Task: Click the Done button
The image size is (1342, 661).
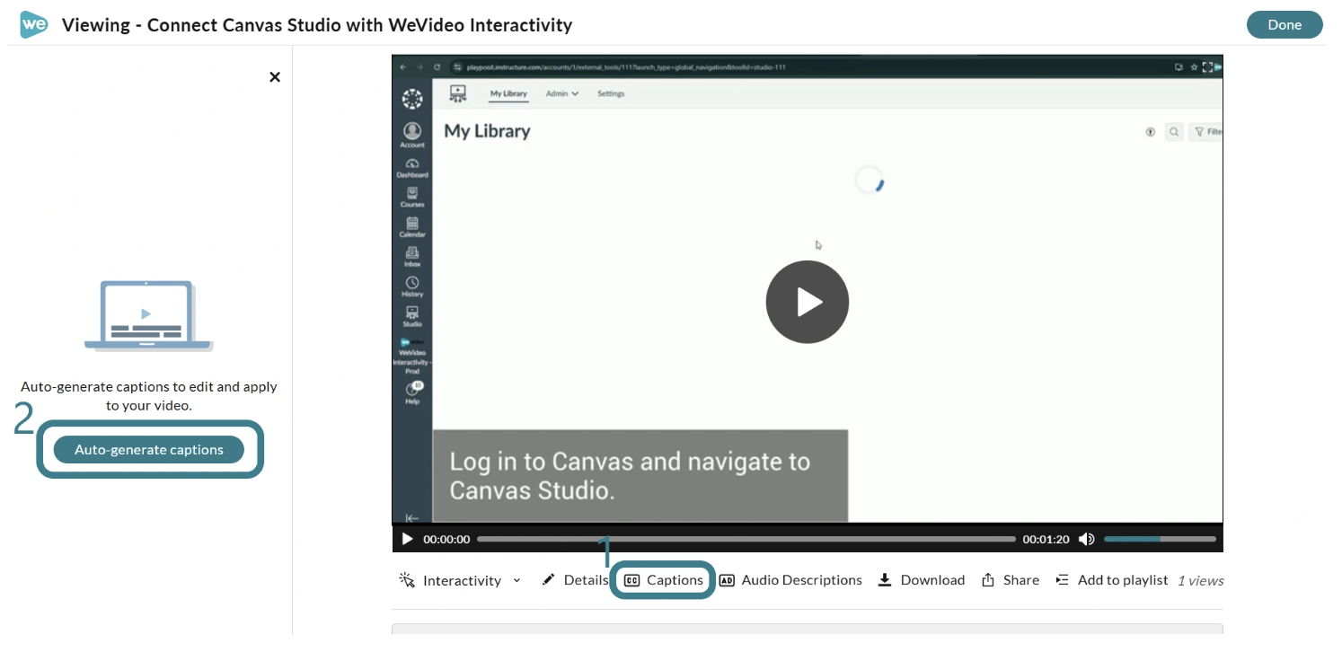Action: [x=1285, y=24]
